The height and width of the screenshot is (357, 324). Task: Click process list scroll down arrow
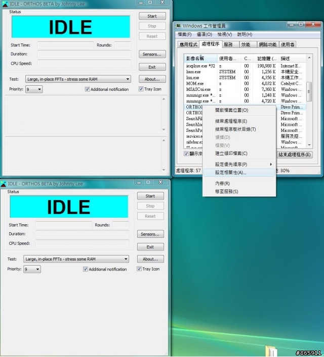(309, 145)
